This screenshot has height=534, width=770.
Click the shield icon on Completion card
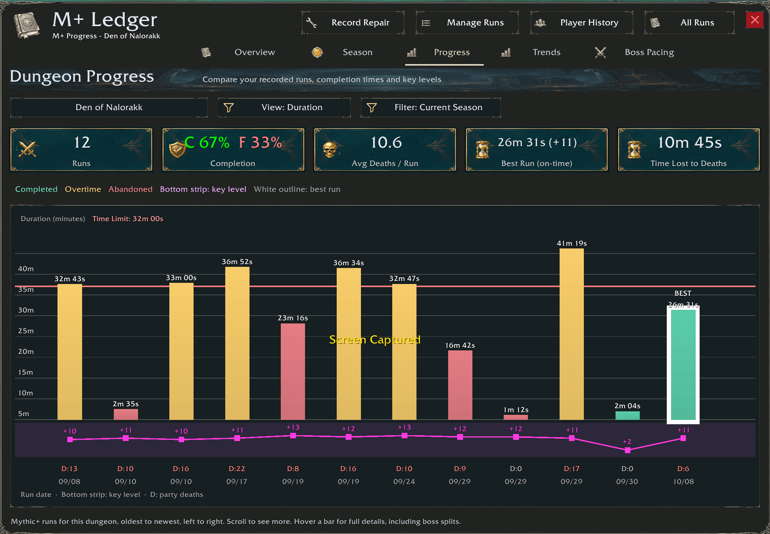pyautogui.click(x=177, y=149)
